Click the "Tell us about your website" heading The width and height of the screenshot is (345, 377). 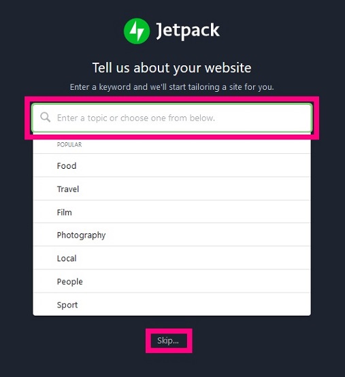point(172,67)
